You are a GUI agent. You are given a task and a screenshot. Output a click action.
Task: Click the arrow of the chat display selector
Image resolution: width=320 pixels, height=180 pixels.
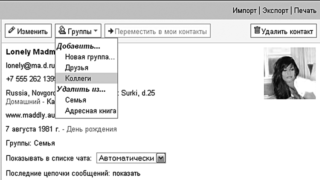pos(160,158)
